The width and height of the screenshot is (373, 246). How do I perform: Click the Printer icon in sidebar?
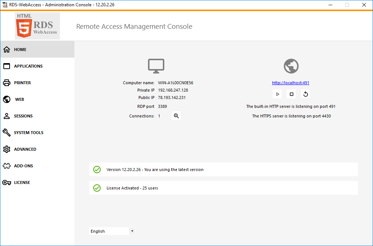point(7,83)
